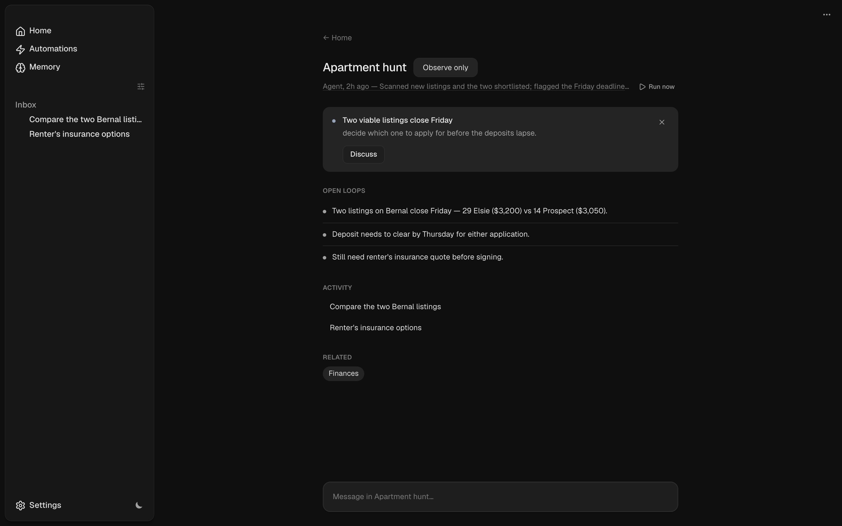Click the back arrow icon beside Home
Viewport: 842px width, 526px height.
point(326,38)
